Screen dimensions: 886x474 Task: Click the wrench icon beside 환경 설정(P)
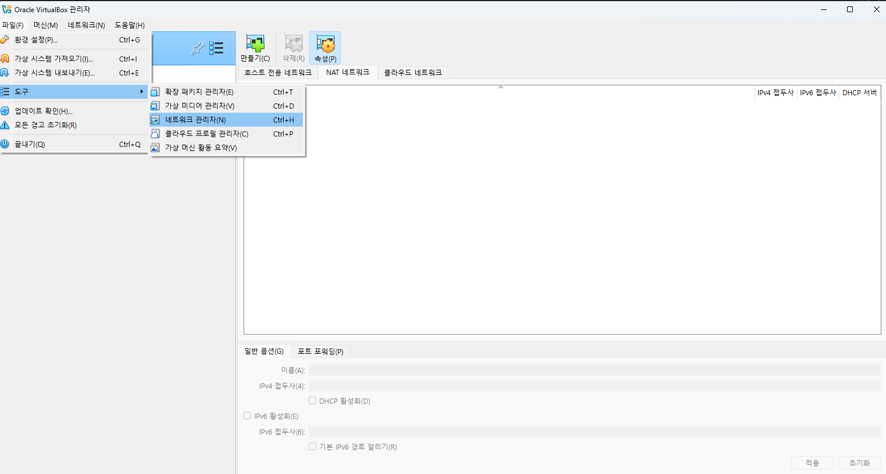5,39
